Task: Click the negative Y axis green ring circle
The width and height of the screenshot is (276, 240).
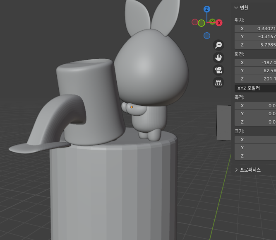Action: click(202, 23)
